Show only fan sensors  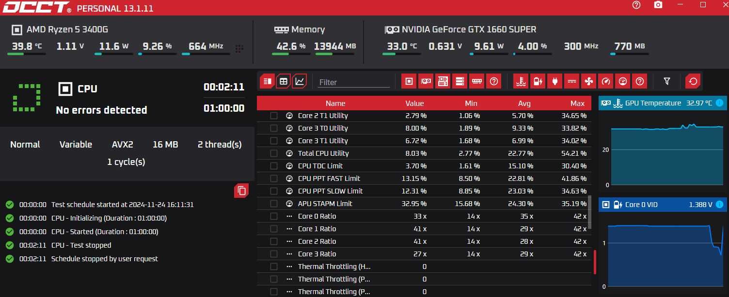pos(589,81)
